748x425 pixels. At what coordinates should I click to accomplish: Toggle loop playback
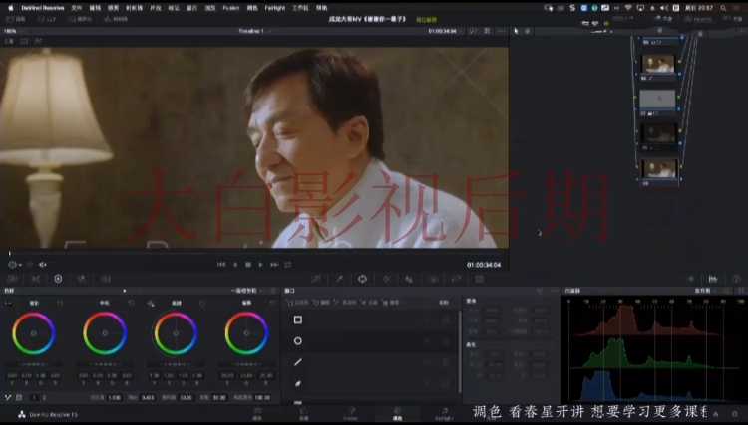[288, 265]
